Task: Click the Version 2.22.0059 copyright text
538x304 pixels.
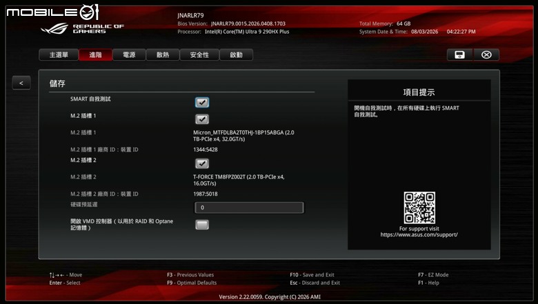Action: pyautogui.click(x=270, y=297)
